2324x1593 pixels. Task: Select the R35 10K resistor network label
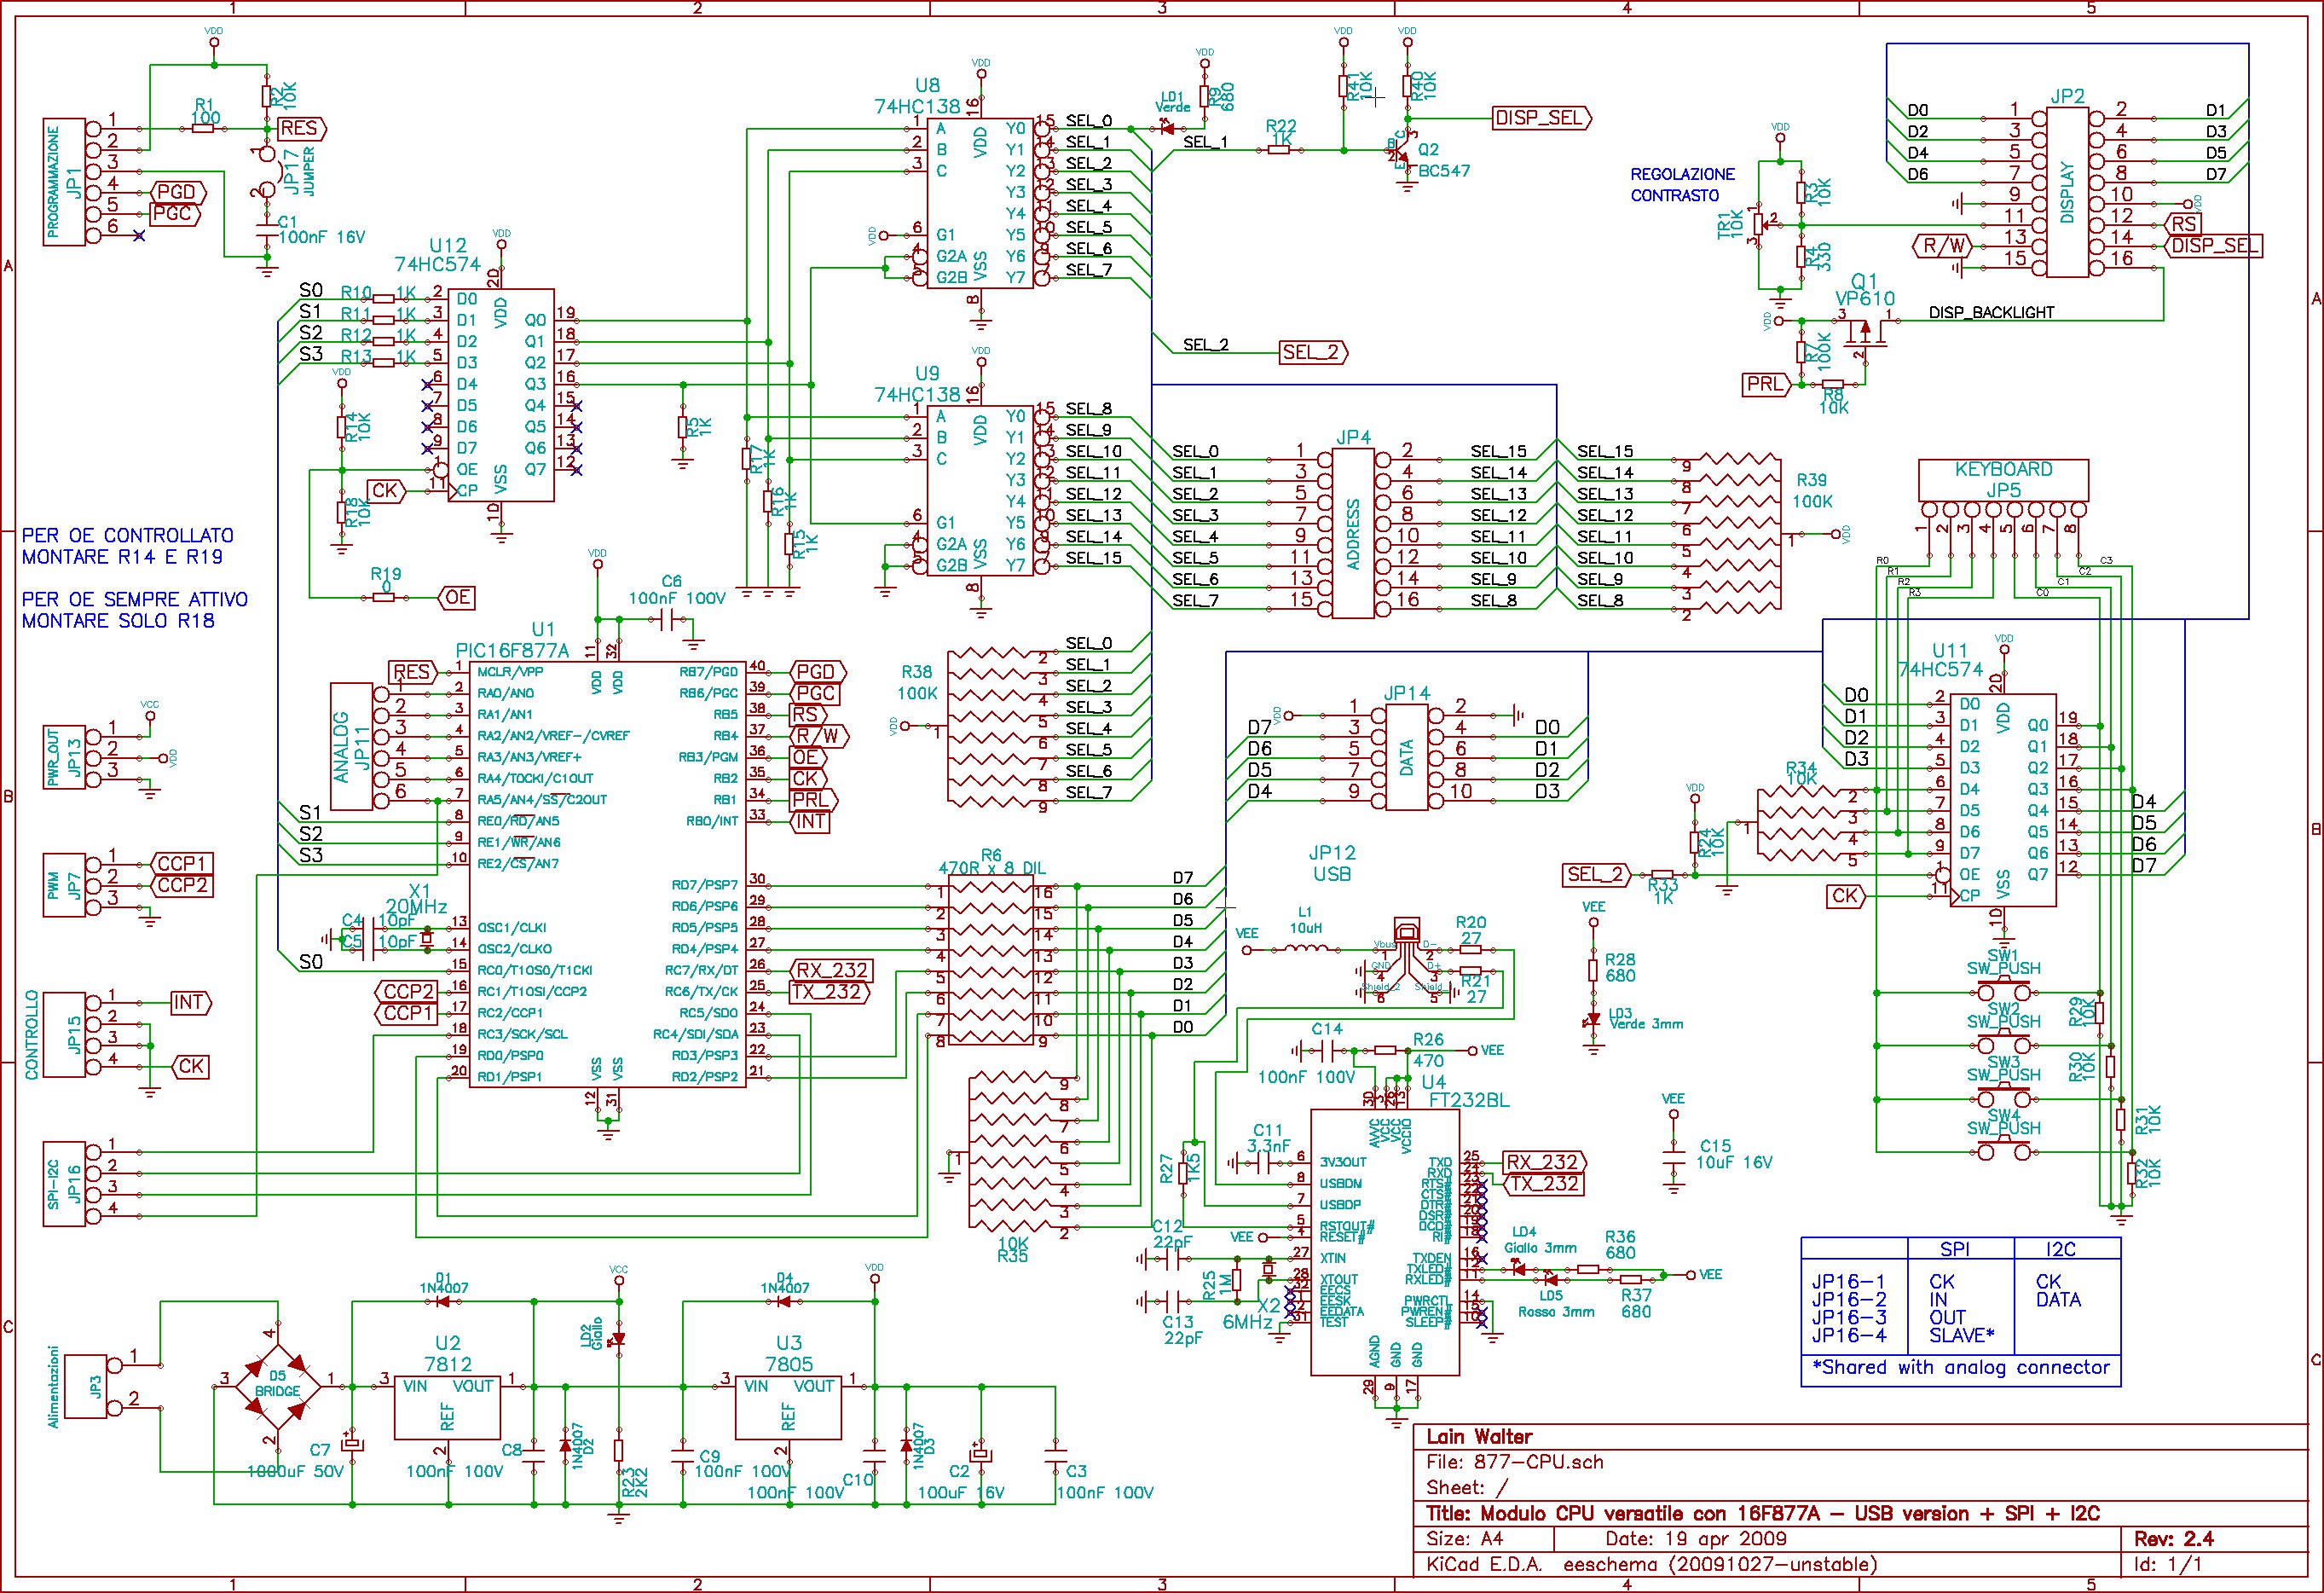(x=1012, y=1249)
